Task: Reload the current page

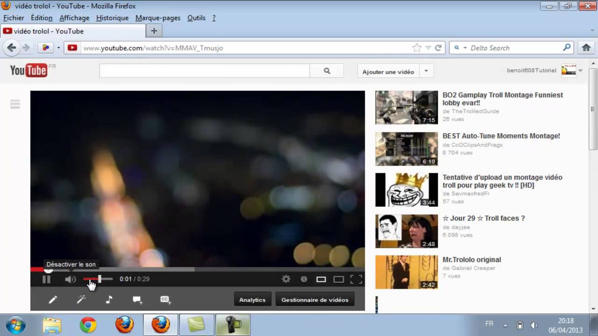Action: (x=438, y=48)
